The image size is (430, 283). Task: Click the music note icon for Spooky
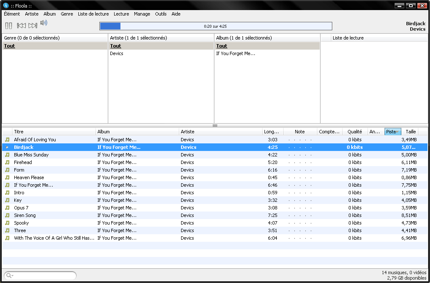pyautogui.click(x=8, y=223)
